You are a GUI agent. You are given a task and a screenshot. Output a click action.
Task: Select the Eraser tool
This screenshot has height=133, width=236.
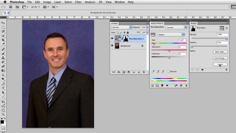pos(3,66)
